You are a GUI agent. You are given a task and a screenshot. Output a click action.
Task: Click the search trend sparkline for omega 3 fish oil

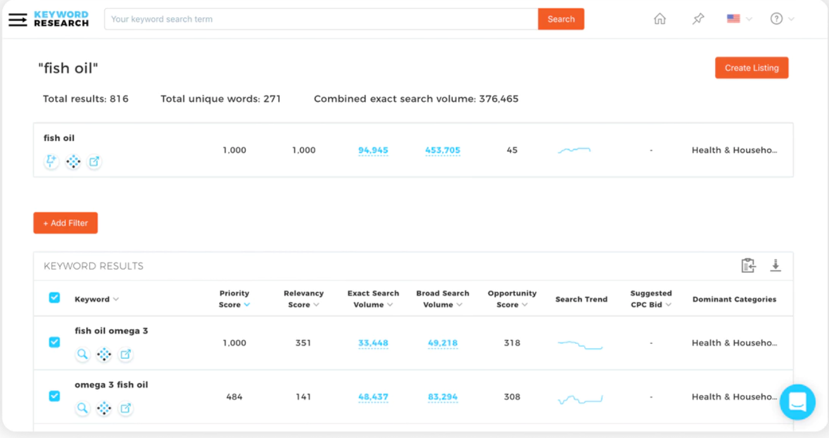pos(580,396)
